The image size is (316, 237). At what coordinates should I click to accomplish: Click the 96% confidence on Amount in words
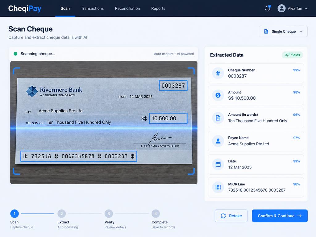tap(297, 115)
